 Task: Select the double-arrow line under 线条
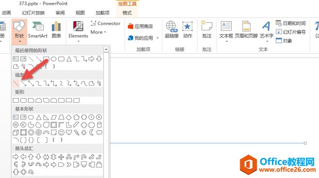pos(31,83)
